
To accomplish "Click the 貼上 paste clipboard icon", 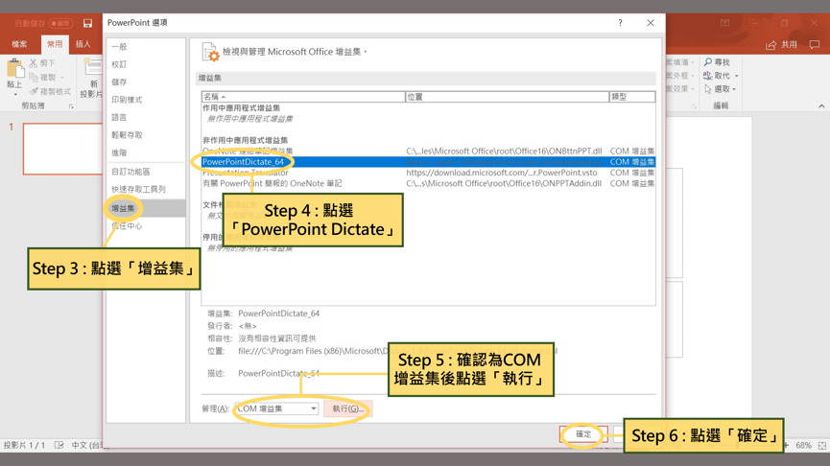I will (x=14, y=69).
